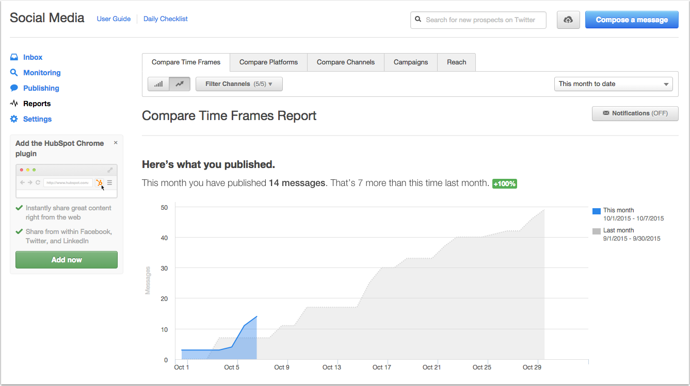Open the This month to date dropdown

tap(614, 84)
